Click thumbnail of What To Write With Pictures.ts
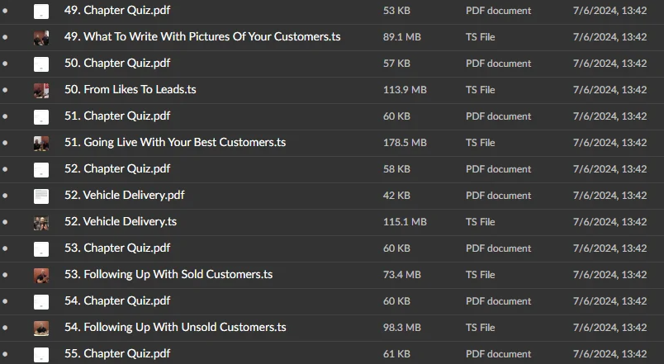 41,37
